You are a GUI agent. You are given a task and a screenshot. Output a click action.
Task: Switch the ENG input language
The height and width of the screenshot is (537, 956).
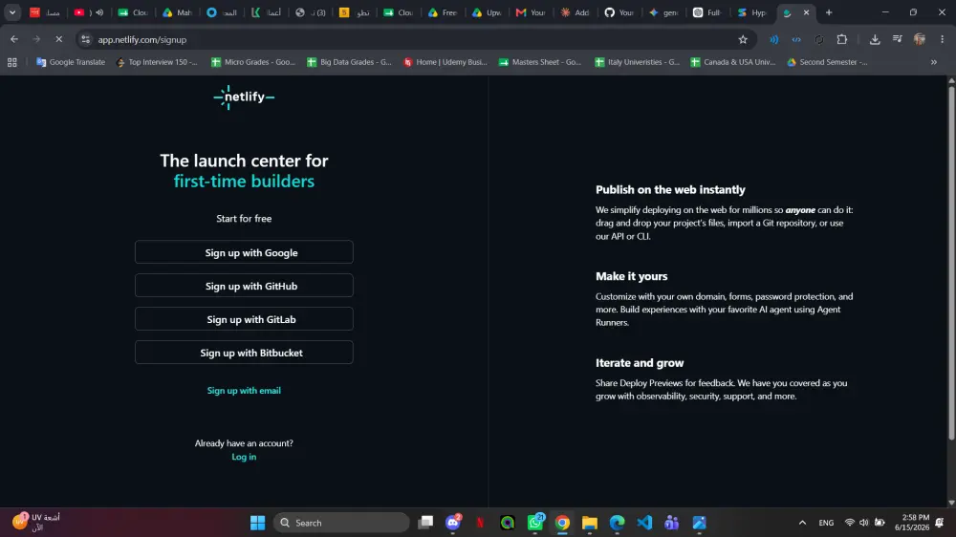click(x=826, y=523)
